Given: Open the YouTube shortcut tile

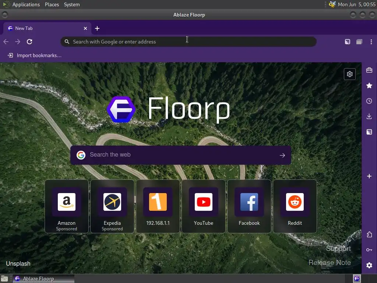Looking at the screenshot, I should pos(204,206).
